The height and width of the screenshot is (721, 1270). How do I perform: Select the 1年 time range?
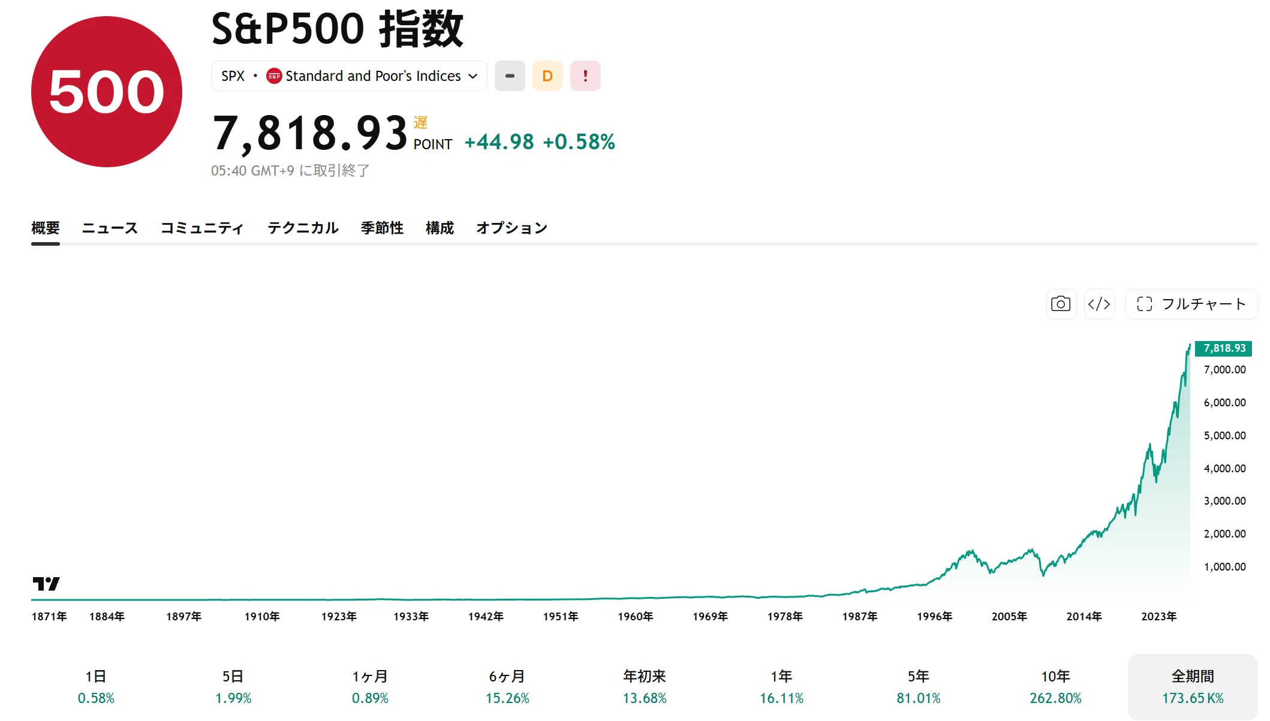(x=781, y=687)
